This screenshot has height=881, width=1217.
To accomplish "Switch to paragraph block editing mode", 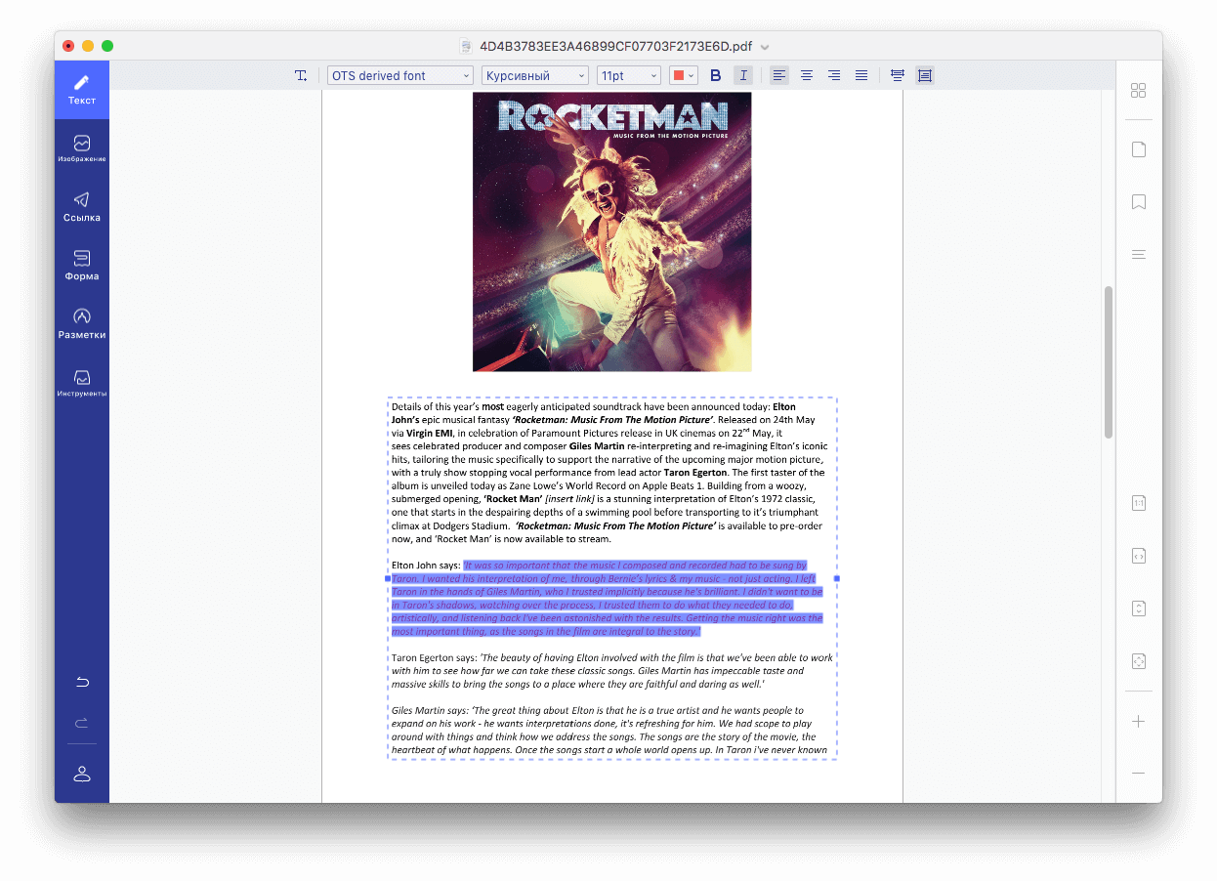I will (925, 75).
